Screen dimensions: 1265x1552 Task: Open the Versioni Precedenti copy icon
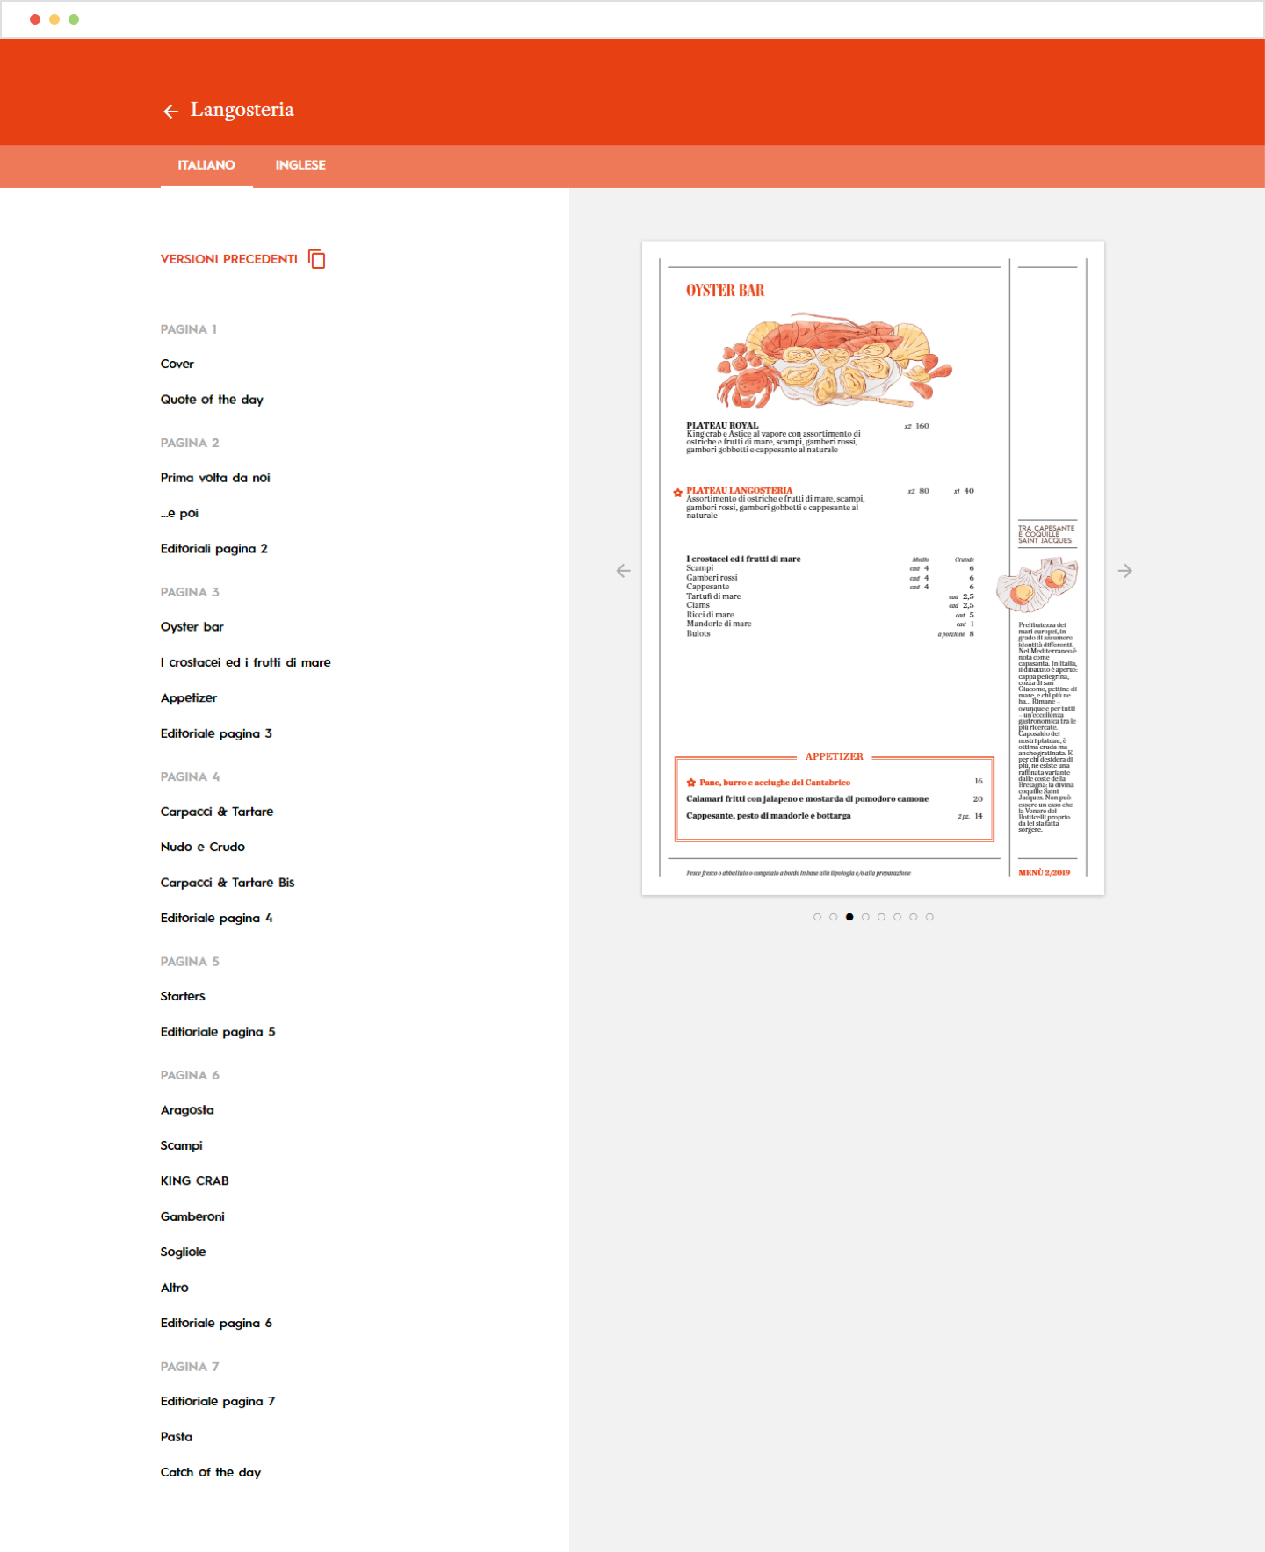pyautogui.click(x=317, y=259)
